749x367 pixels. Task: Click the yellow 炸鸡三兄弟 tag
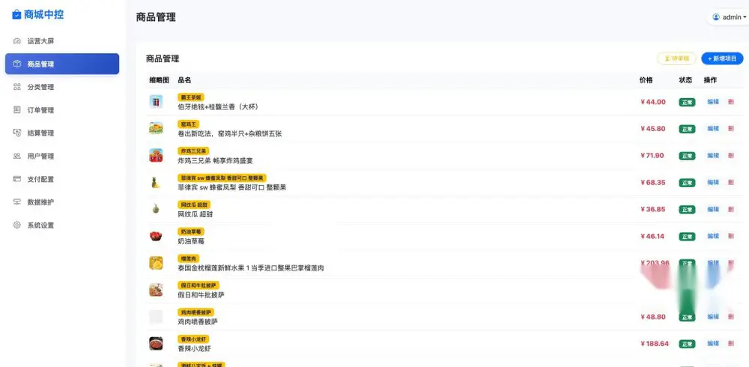pos(193,151)
